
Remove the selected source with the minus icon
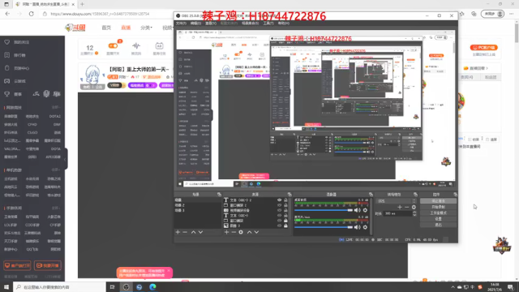point(234,233)
